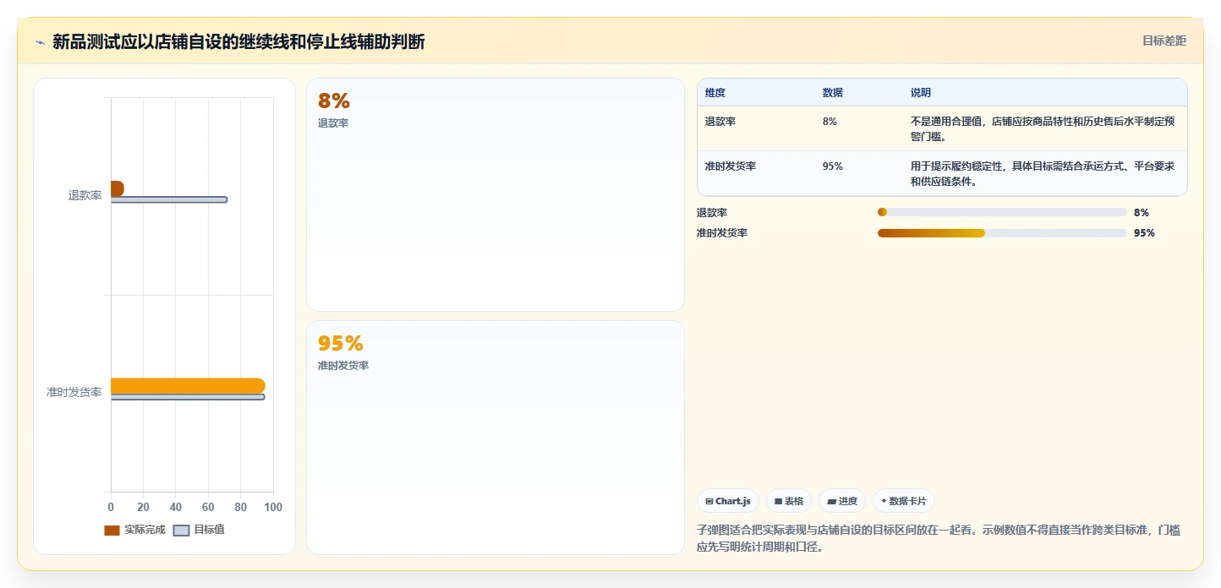The height and width of the screenshot is (588, 1221).
Task: Click the 100 x-axis tick label
Action: pyautogui.click(x=273, y=507)
